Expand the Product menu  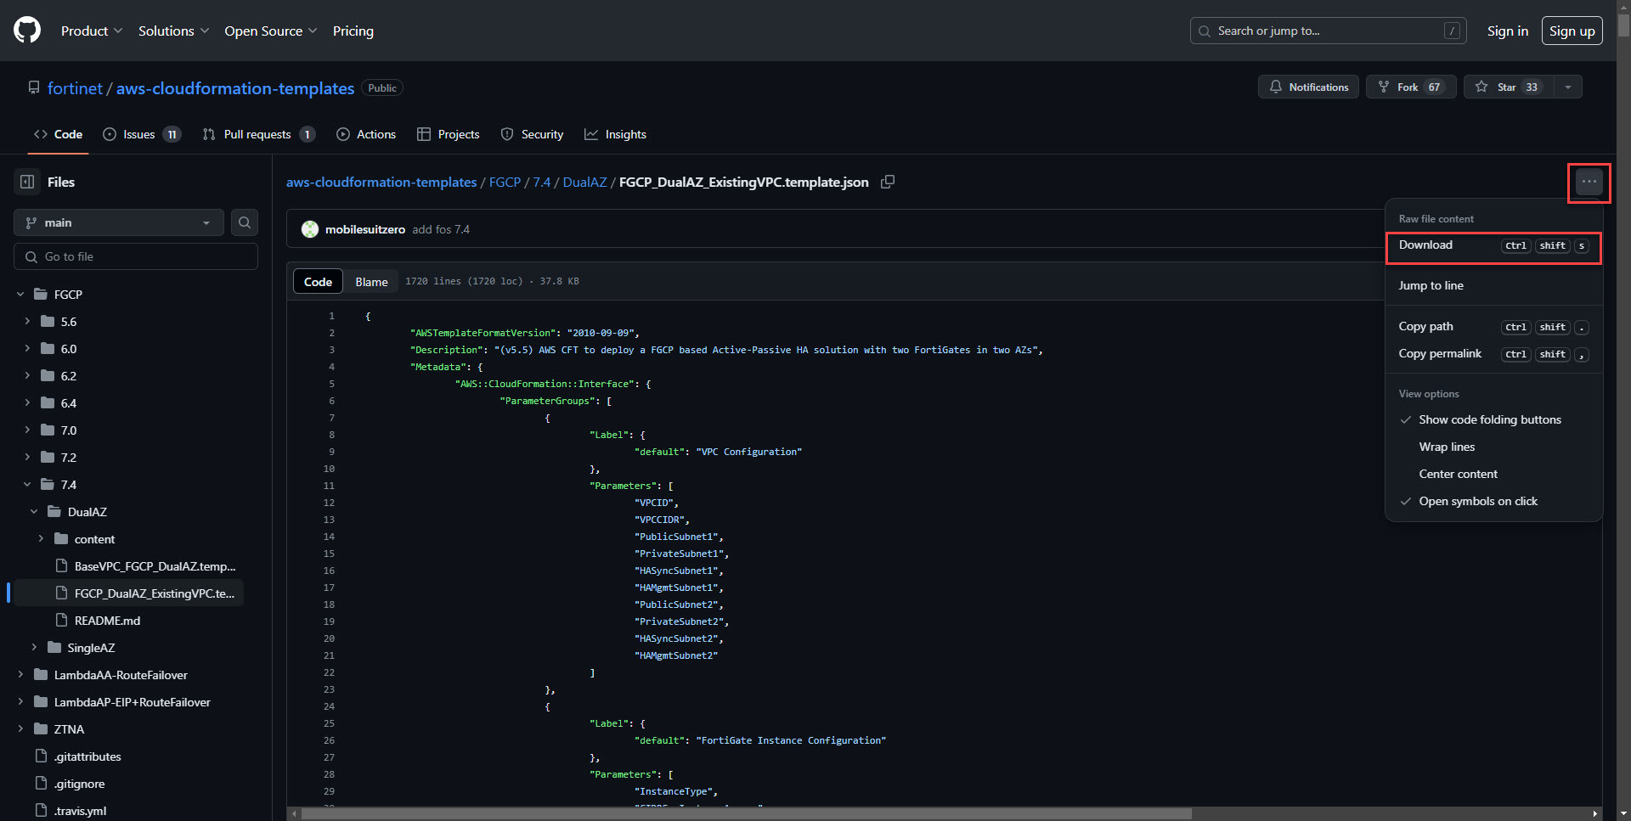pos(92,31)
